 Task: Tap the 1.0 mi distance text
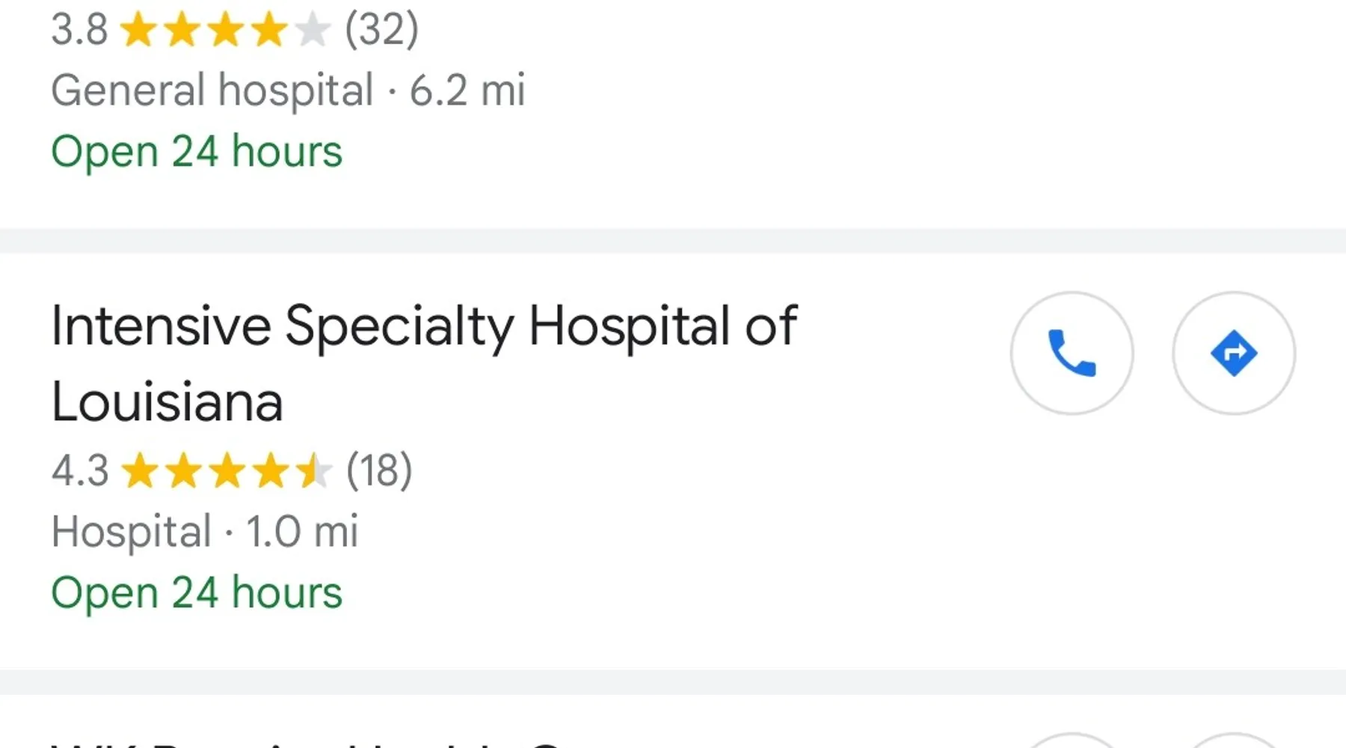tap(302, 532)
